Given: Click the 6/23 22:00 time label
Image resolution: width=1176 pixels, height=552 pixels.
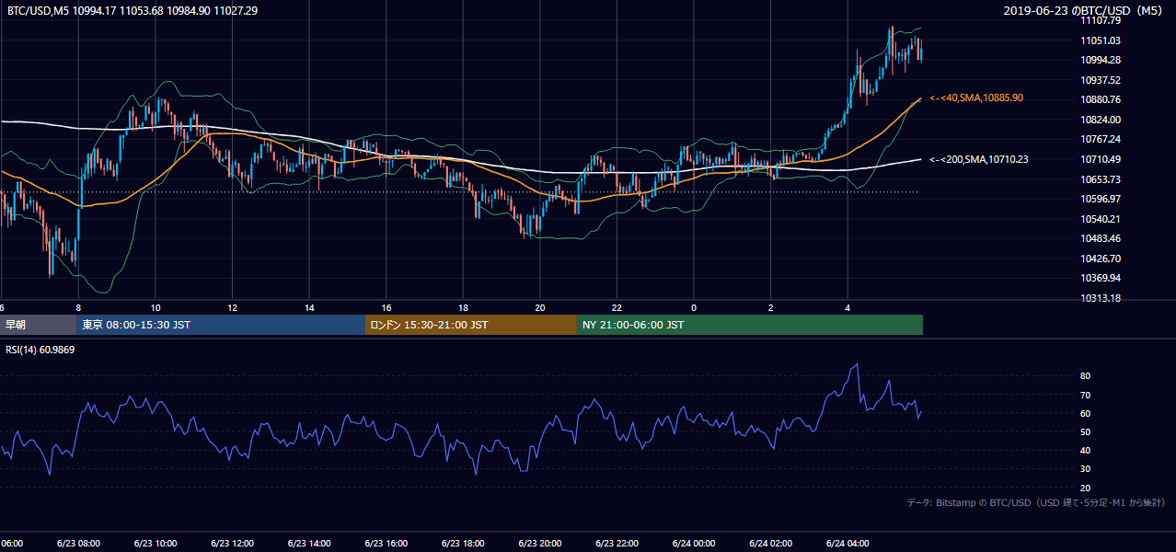Looking at the screenshot, I should click(x=617, y=544).
